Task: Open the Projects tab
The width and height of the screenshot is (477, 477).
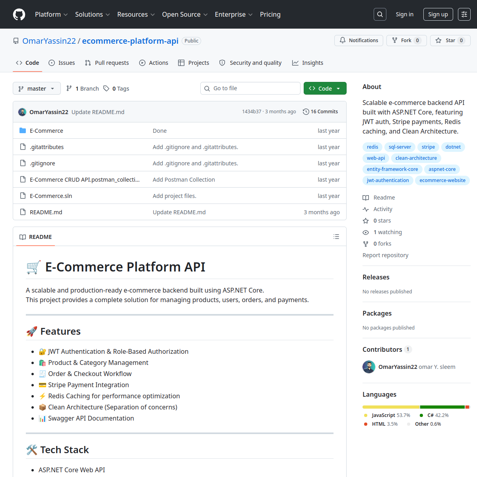Action: 194,63
